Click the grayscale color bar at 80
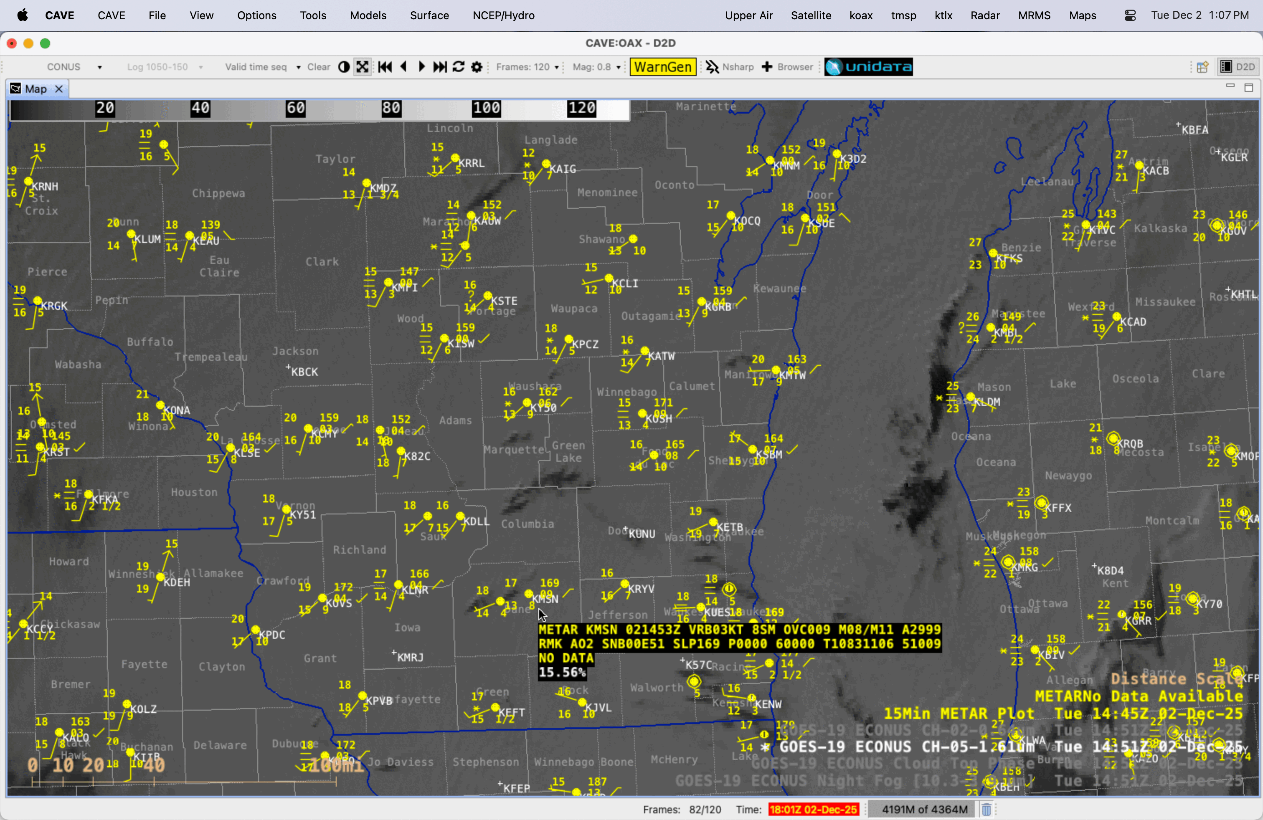The width and height of the screenshot is (1263, 820). click(391, 109)
